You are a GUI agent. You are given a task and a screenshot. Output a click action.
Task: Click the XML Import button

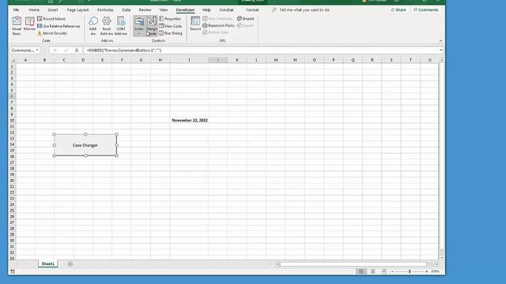[x=246, y=19]
